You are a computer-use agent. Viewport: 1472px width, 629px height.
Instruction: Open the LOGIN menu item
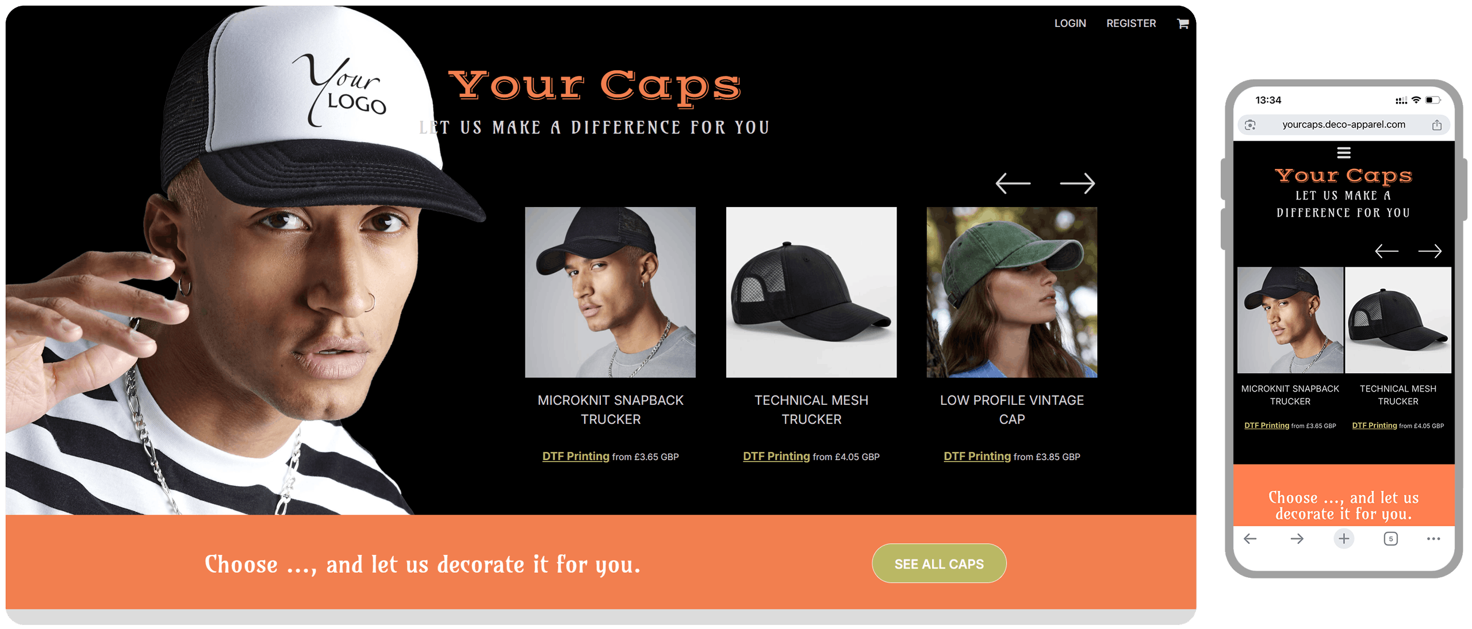point(1069,24)
